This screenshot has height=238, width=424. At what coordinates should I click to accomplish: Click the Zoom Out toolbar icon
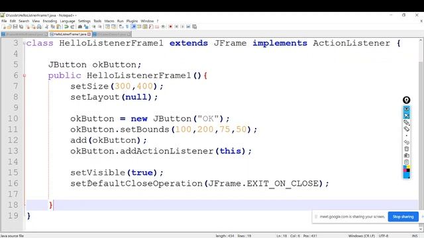[x=100, y=26]
